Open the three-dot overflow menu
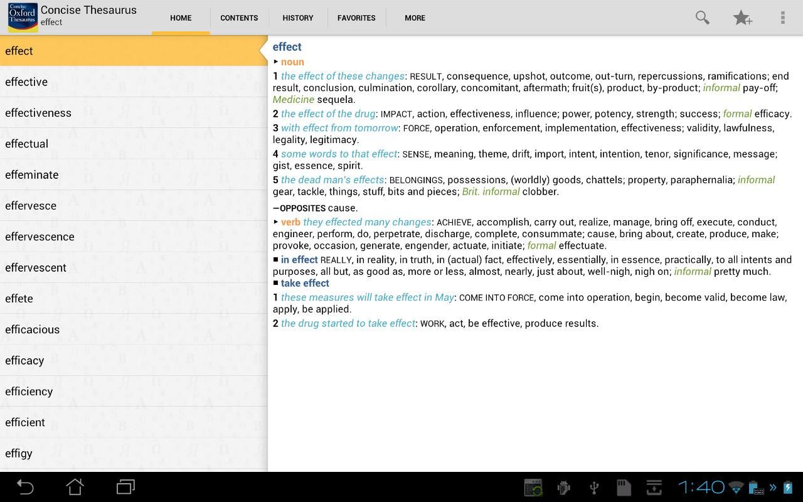803x502 pixels. [x=782, y=18]
